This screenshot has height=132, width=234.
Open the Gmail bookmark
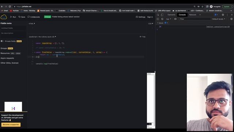(4, 11)
